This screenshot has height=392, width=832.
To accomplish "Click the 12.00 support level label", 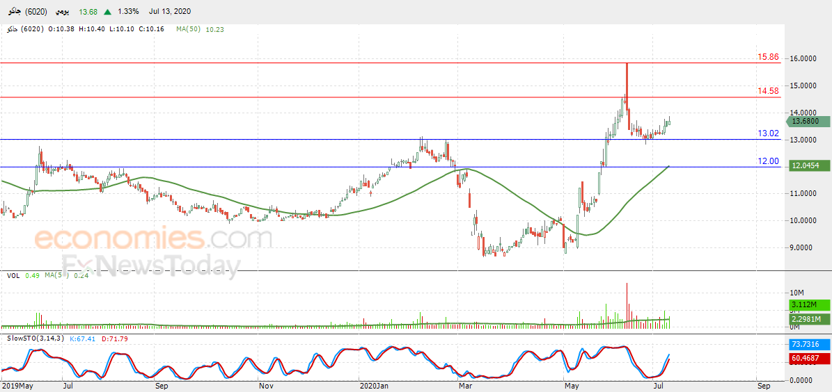I will click(769, 161).
